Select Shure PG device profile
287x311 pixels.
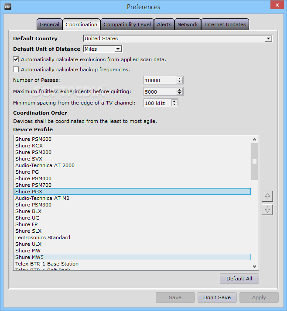(x=132, y=172)
